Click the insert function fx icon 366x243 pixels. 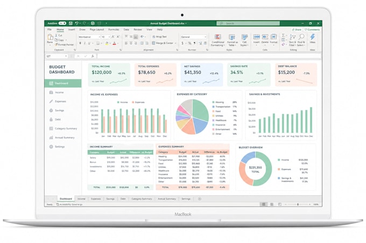tap(93, 56)
